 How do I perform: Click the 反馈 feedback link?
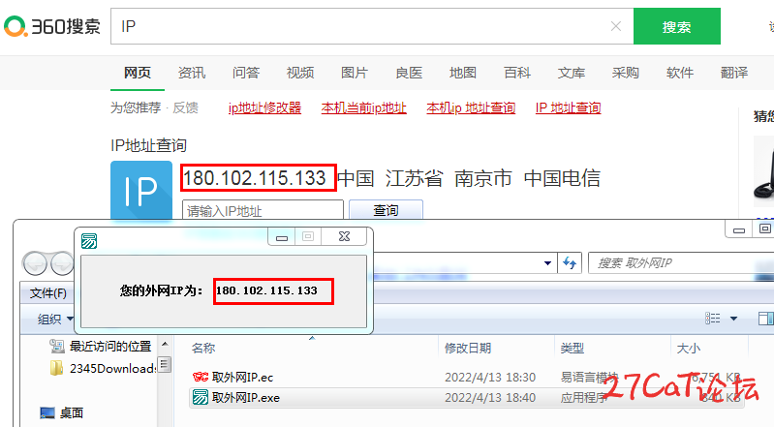click(186, 107)
